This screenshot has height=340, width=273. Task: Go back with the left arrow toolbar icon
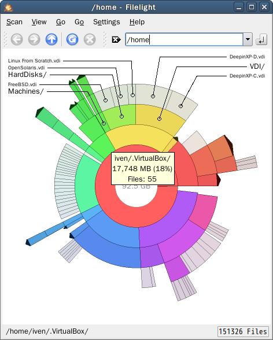[x=17, y=39]
